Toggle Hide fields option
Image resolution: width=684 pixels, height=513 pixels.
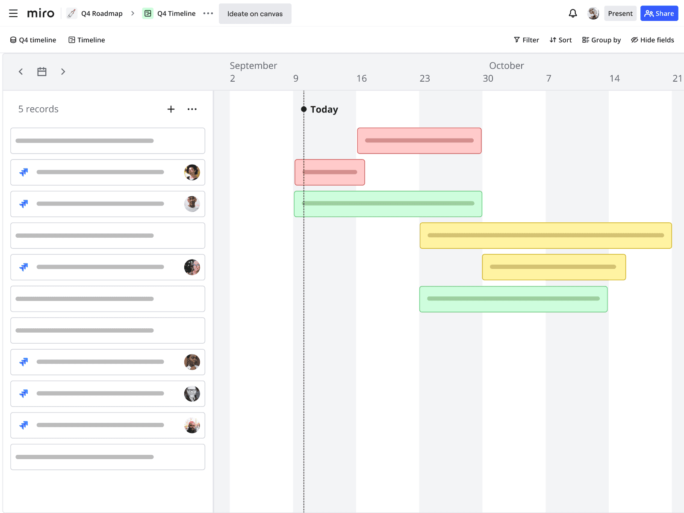click(652, 40)
